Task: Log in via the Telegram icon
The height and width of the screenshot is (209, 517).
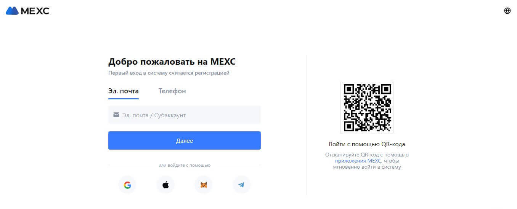Action: 242,185
